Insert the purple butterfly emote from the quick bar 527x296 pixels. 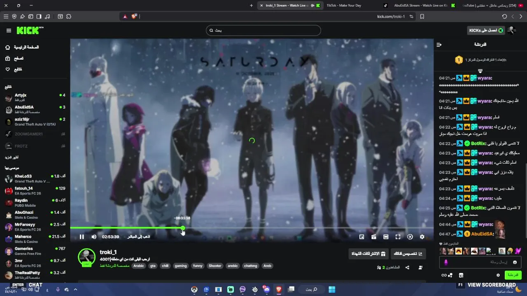518,251
